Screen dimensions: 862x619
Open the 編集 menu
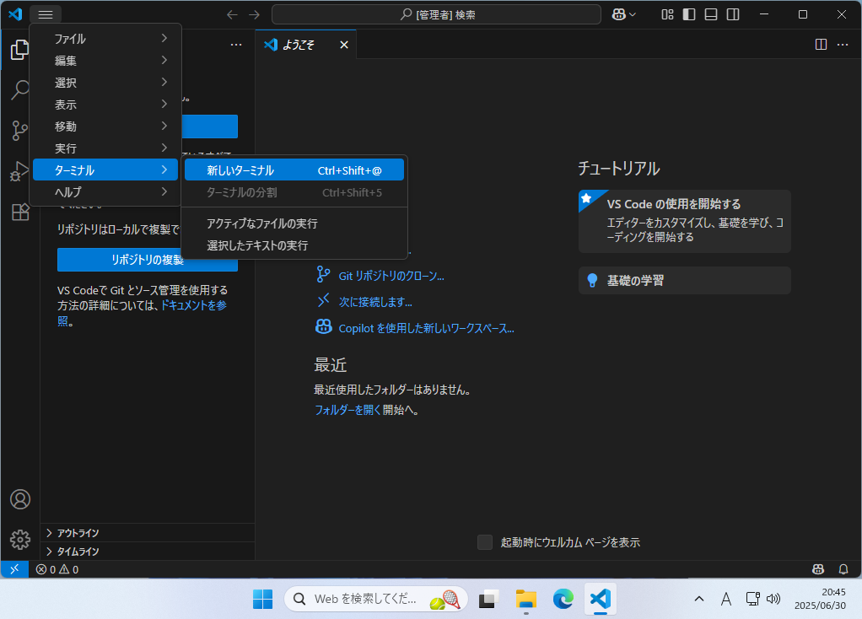click(105, 61)
